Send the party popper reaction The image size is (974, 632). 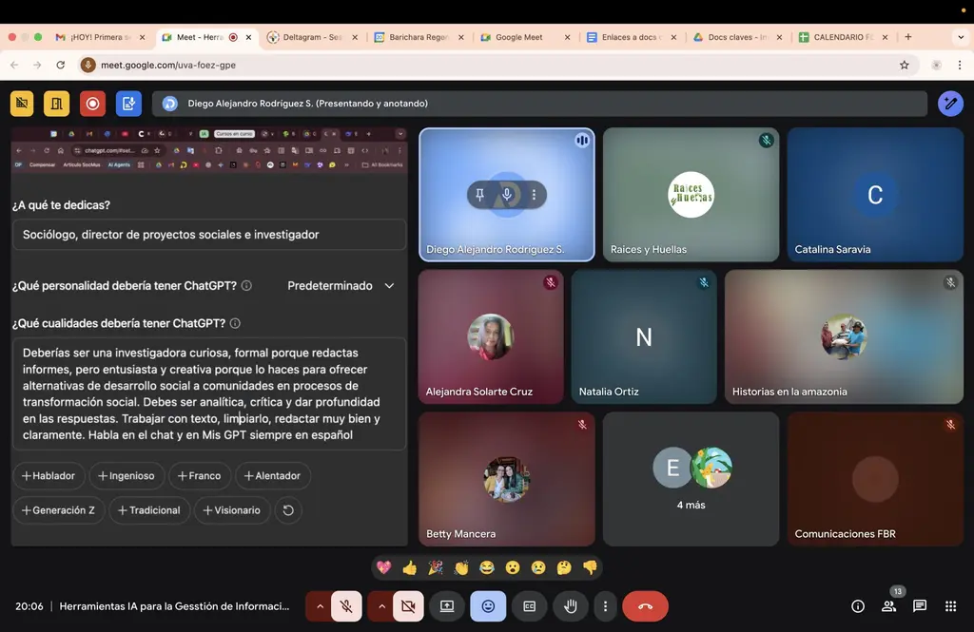[x=436, y=567]
